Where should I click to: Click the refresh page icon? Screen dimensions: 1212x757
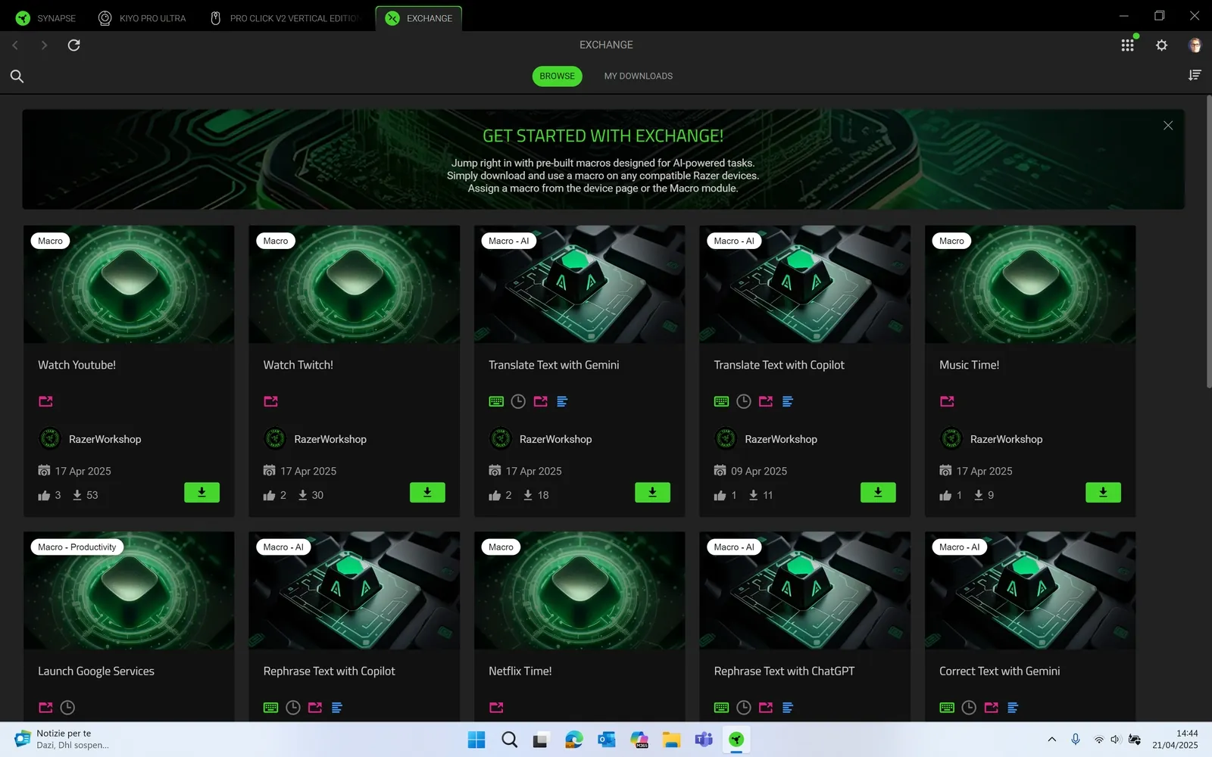point(73,45)
